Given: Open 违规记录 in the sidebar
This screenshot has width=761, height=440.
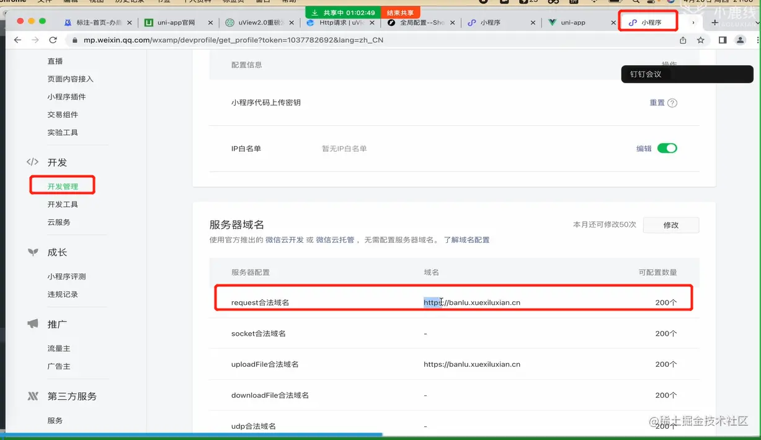Looking at the screenshot, I should tap(63, 294).
